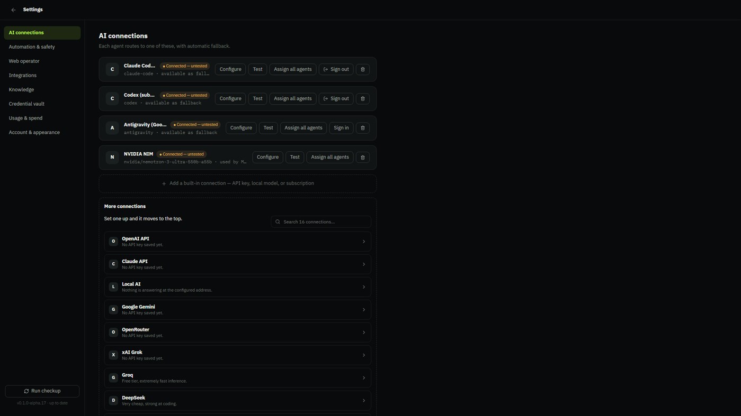Viewport: 741px width, 416px height.
Task: Run checkup from the sidebar
Action: [x=42, y=391]
